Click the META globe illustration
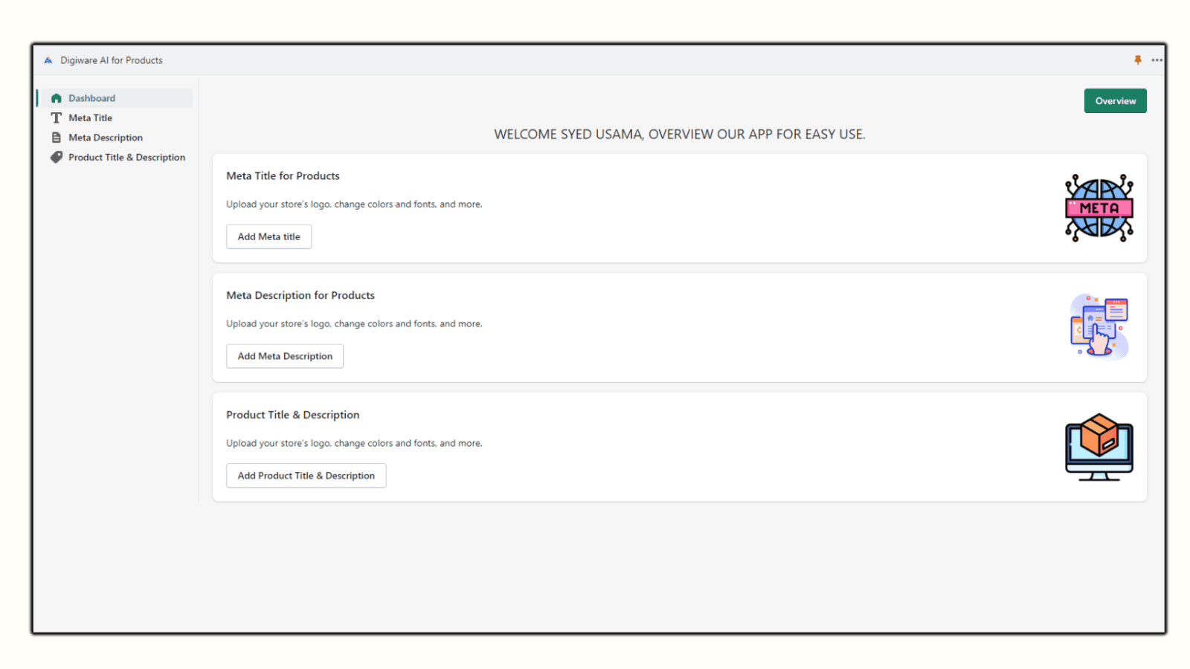This screenshot has width=1190, height=669. click(1099, 208)
